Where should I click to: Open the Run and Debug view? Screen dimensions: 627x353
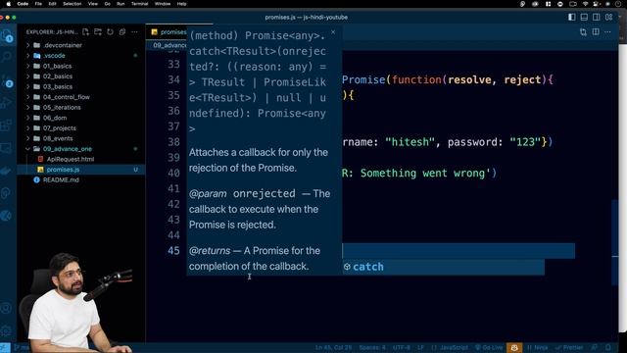pos(6,103)
